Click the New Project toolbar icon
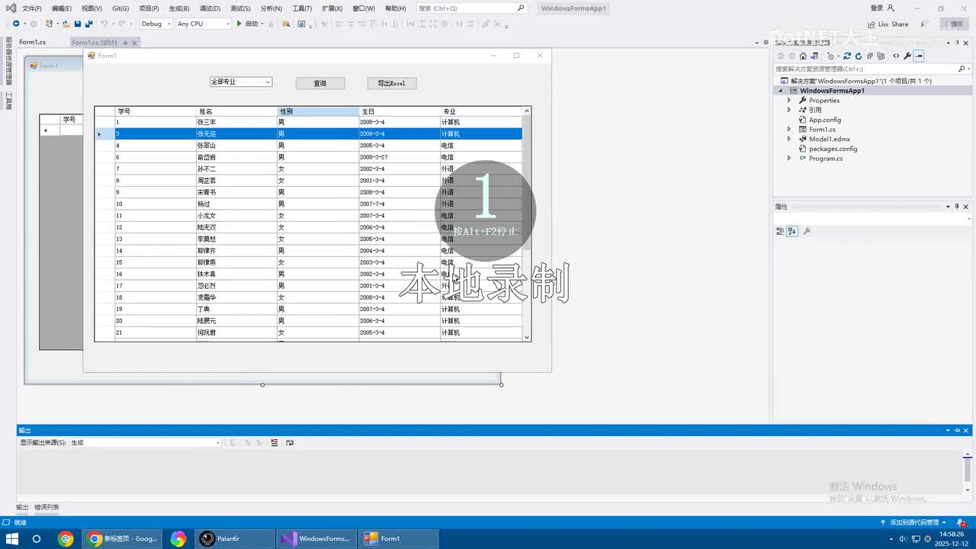The height and width of the screenshot is (549, 976). pos(48,24)
